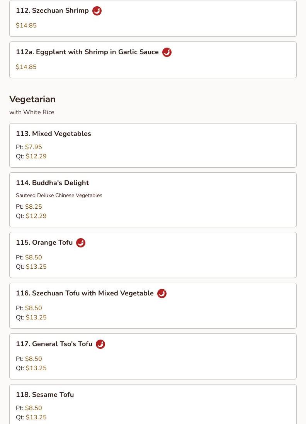Click spicy icon beside General Tso's Tofu
The height and width of the screenshot is (424, 306).
pyautogui.click(x=100, y=344)
